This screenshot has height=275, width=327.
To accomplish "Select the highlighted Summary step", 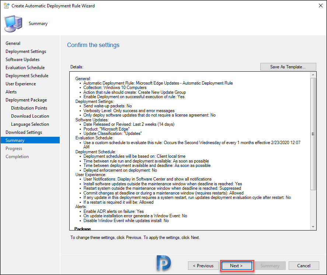I will point(30,140).
